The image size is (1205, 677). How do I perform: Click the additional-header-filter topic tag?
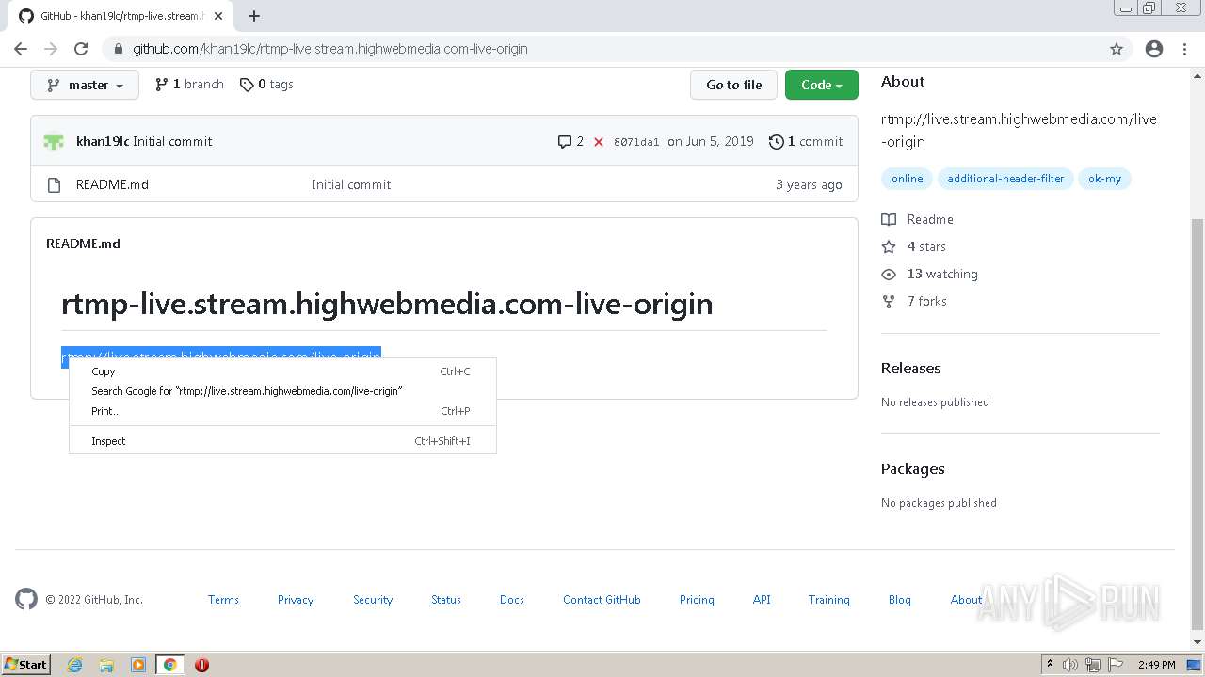[x=1005, y=179]
